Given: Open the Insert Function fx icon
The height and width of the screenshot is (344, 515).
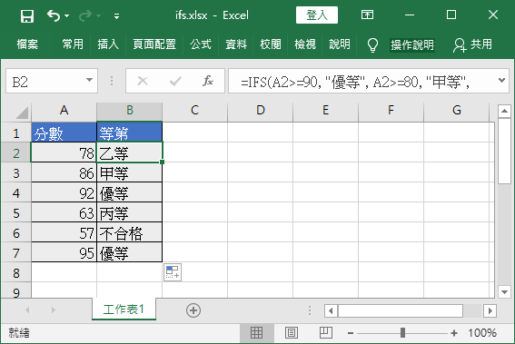Looking at the screenshot, I should tap(208, 81).
